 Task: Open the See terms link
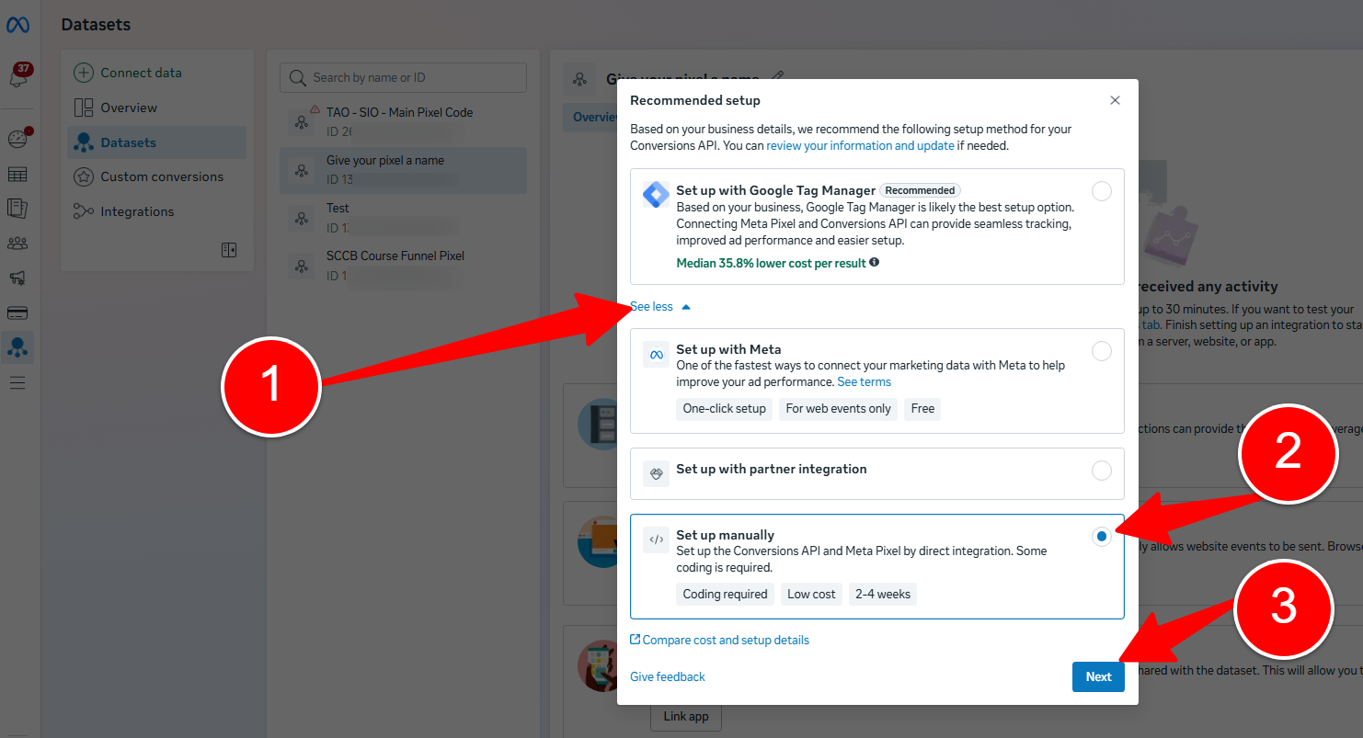pos(864,381)
